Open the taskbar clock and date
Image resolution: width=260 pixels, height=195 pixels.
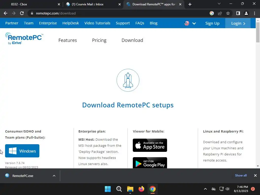(x=241, y=189)
